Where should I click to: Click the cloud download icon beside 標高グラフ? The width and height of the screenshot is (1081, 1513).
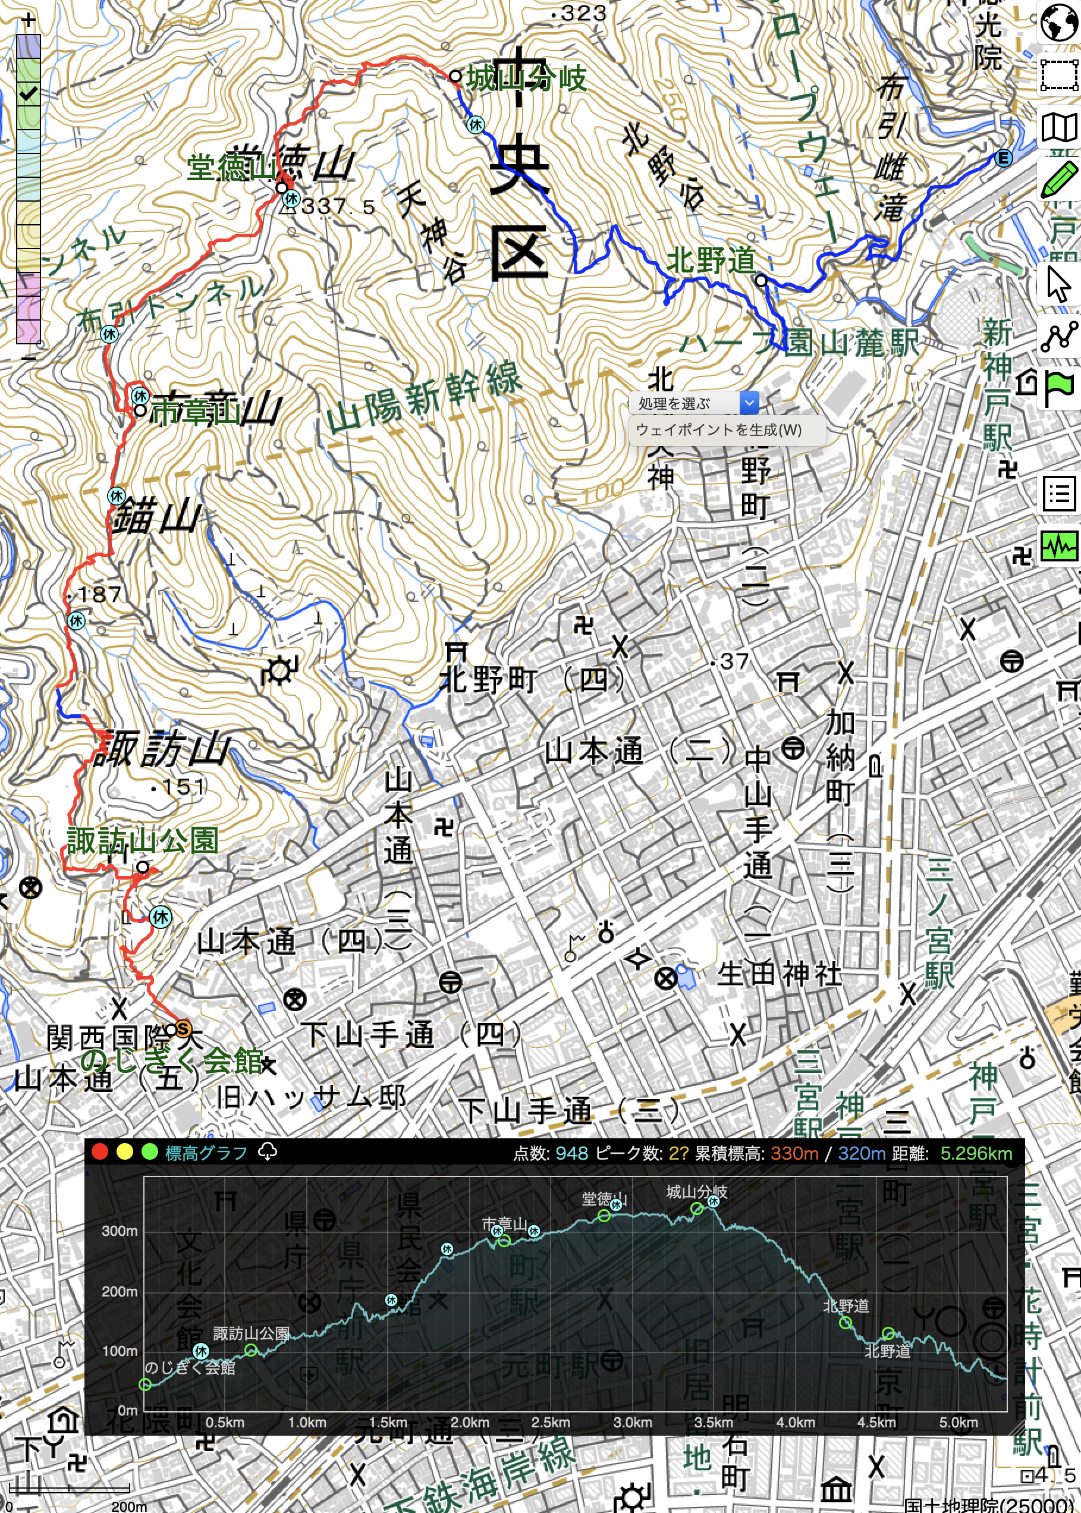click(x=268, y=1151)
